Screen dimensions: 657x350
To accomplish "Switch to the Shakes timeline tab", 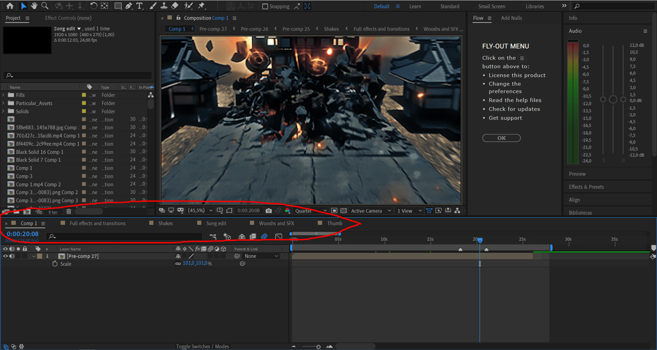I will point(165,223).
